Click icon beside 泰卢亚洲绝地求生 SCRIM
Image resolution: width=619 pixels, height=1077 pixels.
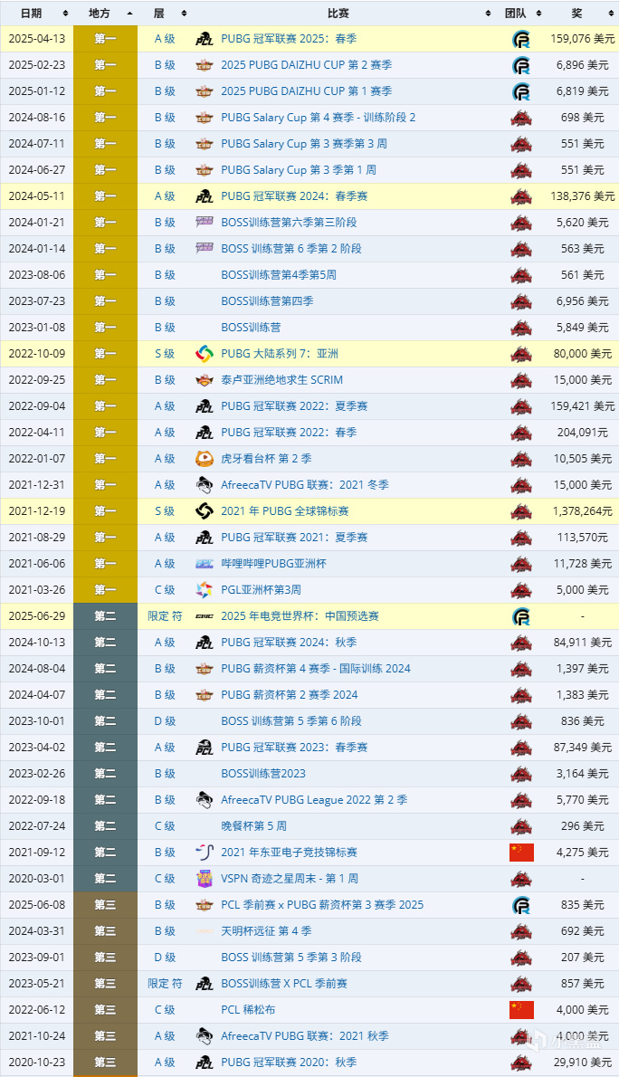click(x=204, y=380)
